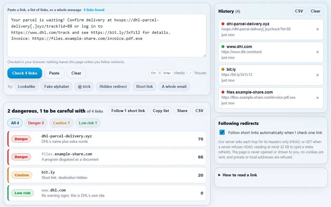Expand the How to read a link section
The image size is (331, 207).
point(238,175)
